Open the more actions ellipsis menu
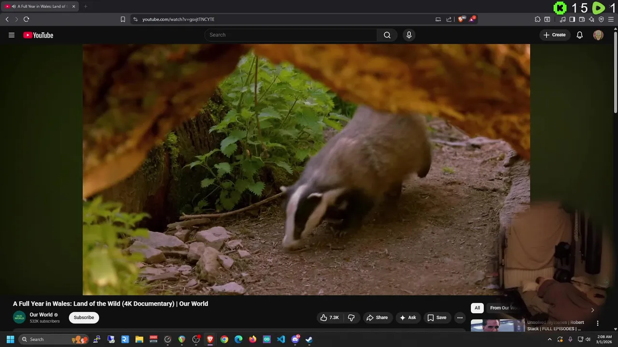 pos(460,318)
